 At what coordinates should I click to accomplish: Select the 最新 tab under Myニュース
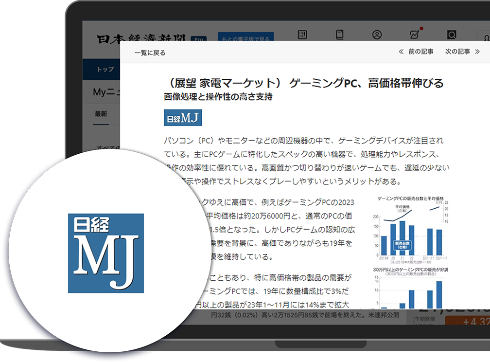click(101, 114)
